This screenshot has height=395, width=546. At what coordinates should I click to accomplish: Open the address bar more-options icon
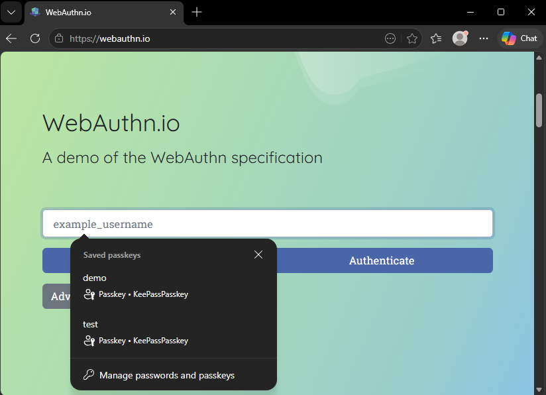[x=390, y=38]
